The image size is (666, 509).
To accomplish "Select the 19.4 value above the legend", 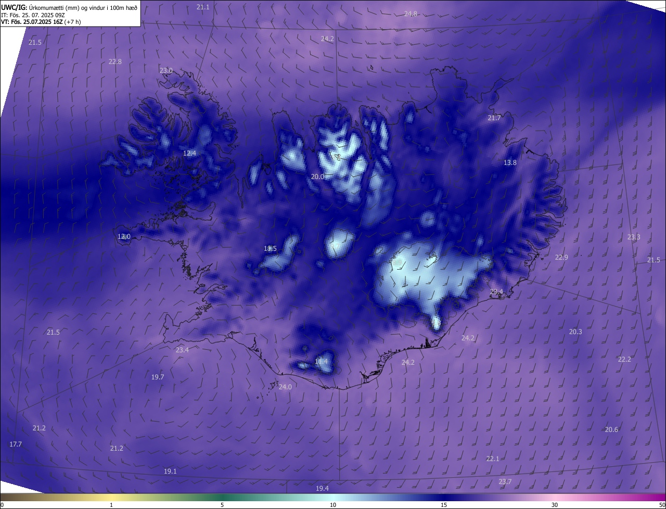I will (x=322, y=488).
